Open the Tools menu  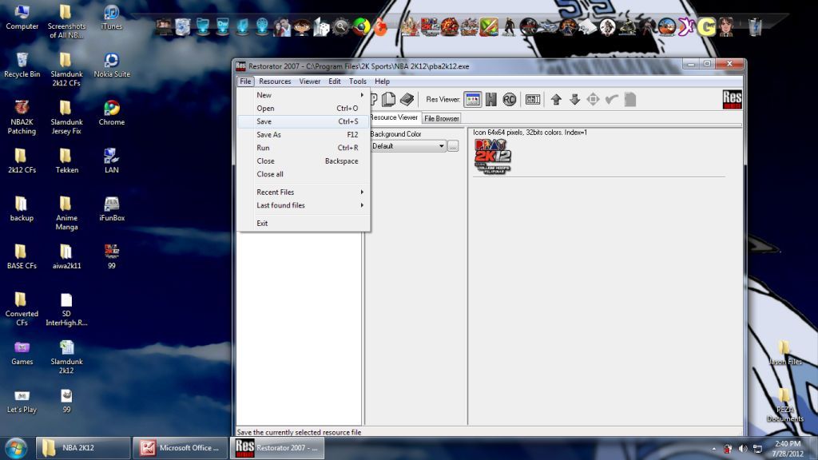[357, 81]
